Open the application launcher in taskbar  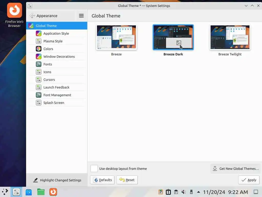[x=5, y=192]
